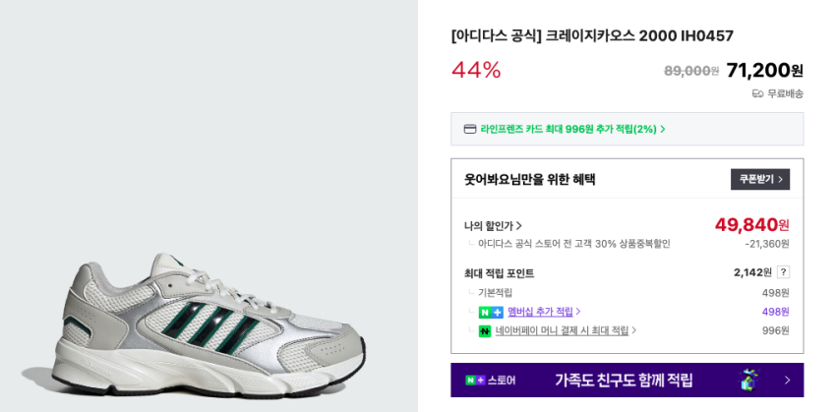Click the green Naver Pay N icon
Viewport: 836px width, 412px height.
point(485,331)
